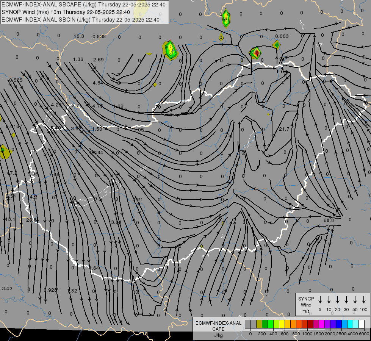The image size is (371, 341).
Task: Click the 3.42 value on the map
Action: [7, 288]
